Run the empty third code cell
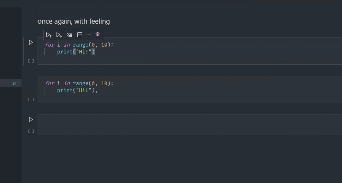This screenshot has width=342, height=183. pos(31,119)
